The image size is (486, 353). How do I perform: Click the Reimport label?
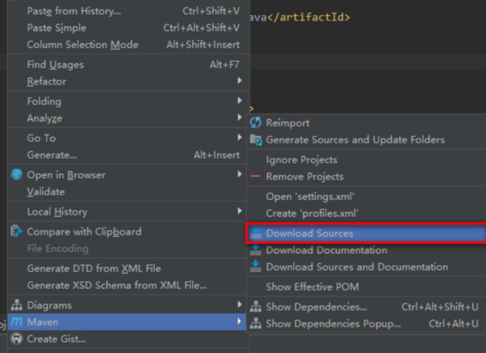point(287,123)
